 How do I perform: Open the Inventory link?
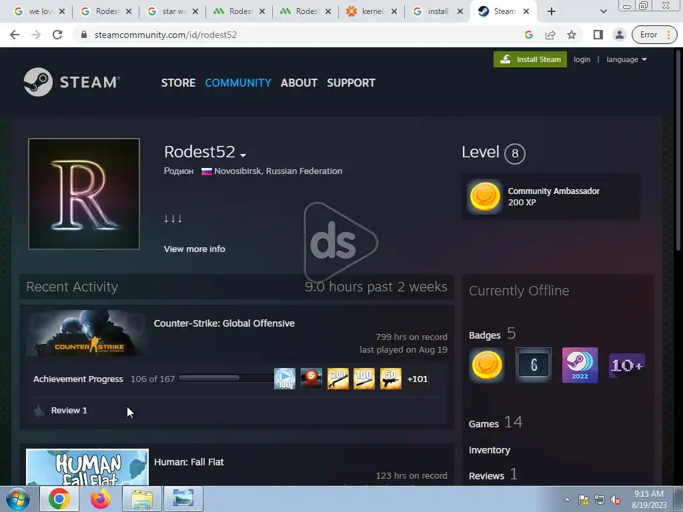pyautogui.click(x=489, y=450)
